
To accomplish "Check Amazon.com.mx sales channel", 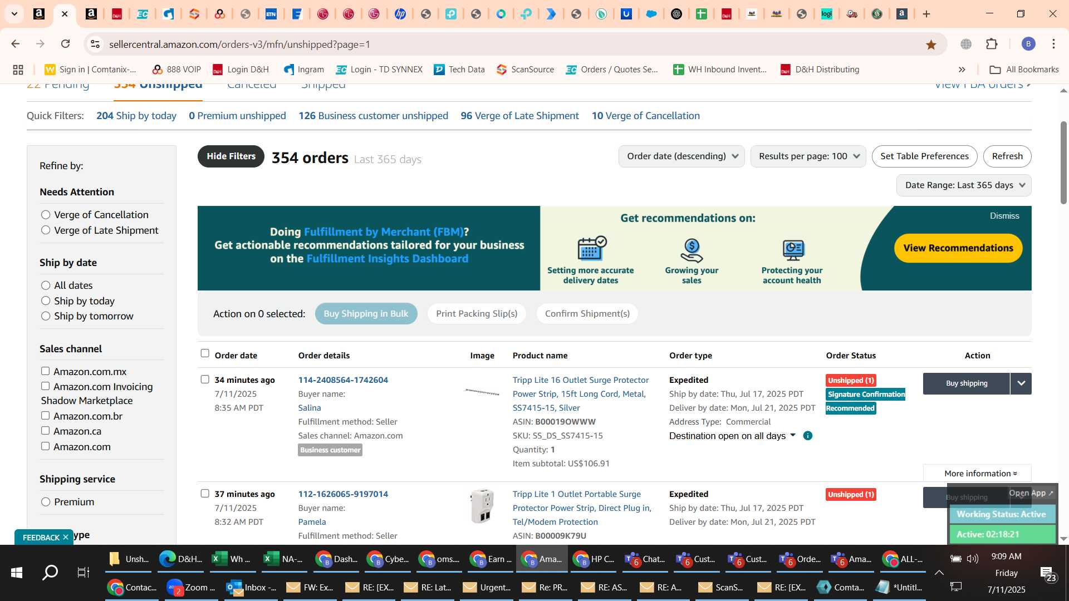I will tap(46, 371).
